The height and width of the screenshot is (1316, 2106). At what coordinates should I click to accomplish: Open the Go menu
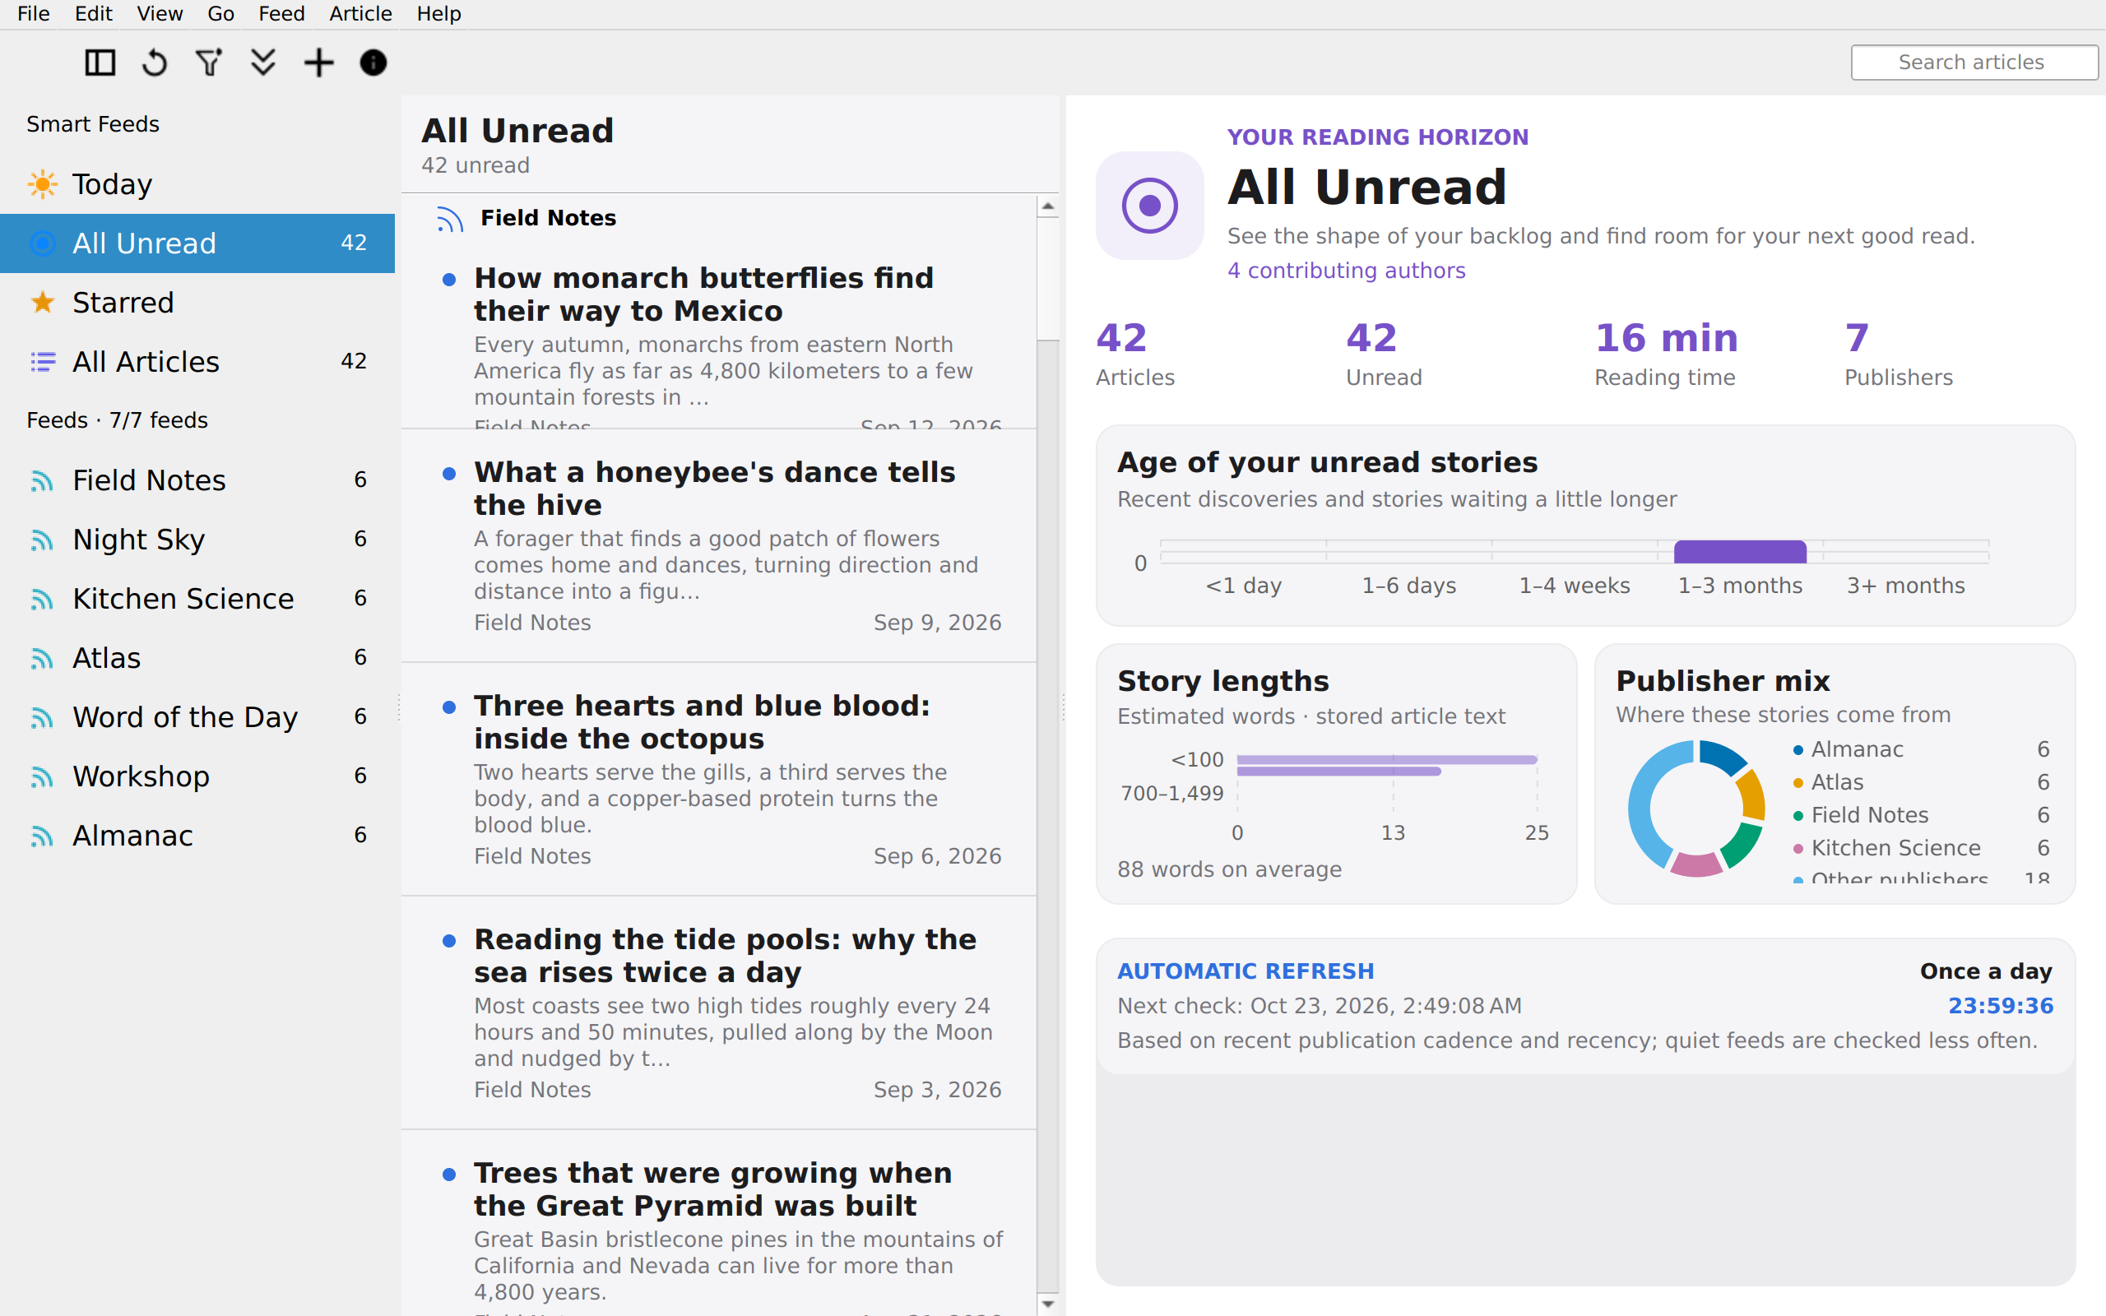[x=221, y=14]
